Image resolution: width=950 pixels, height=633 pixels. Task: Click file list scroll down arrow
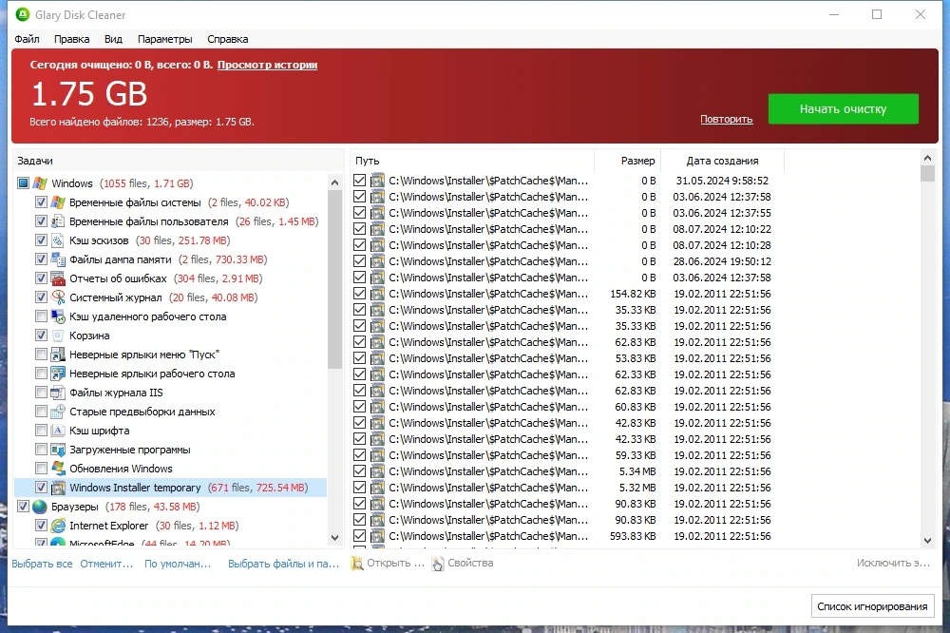(x=927, y=540)
